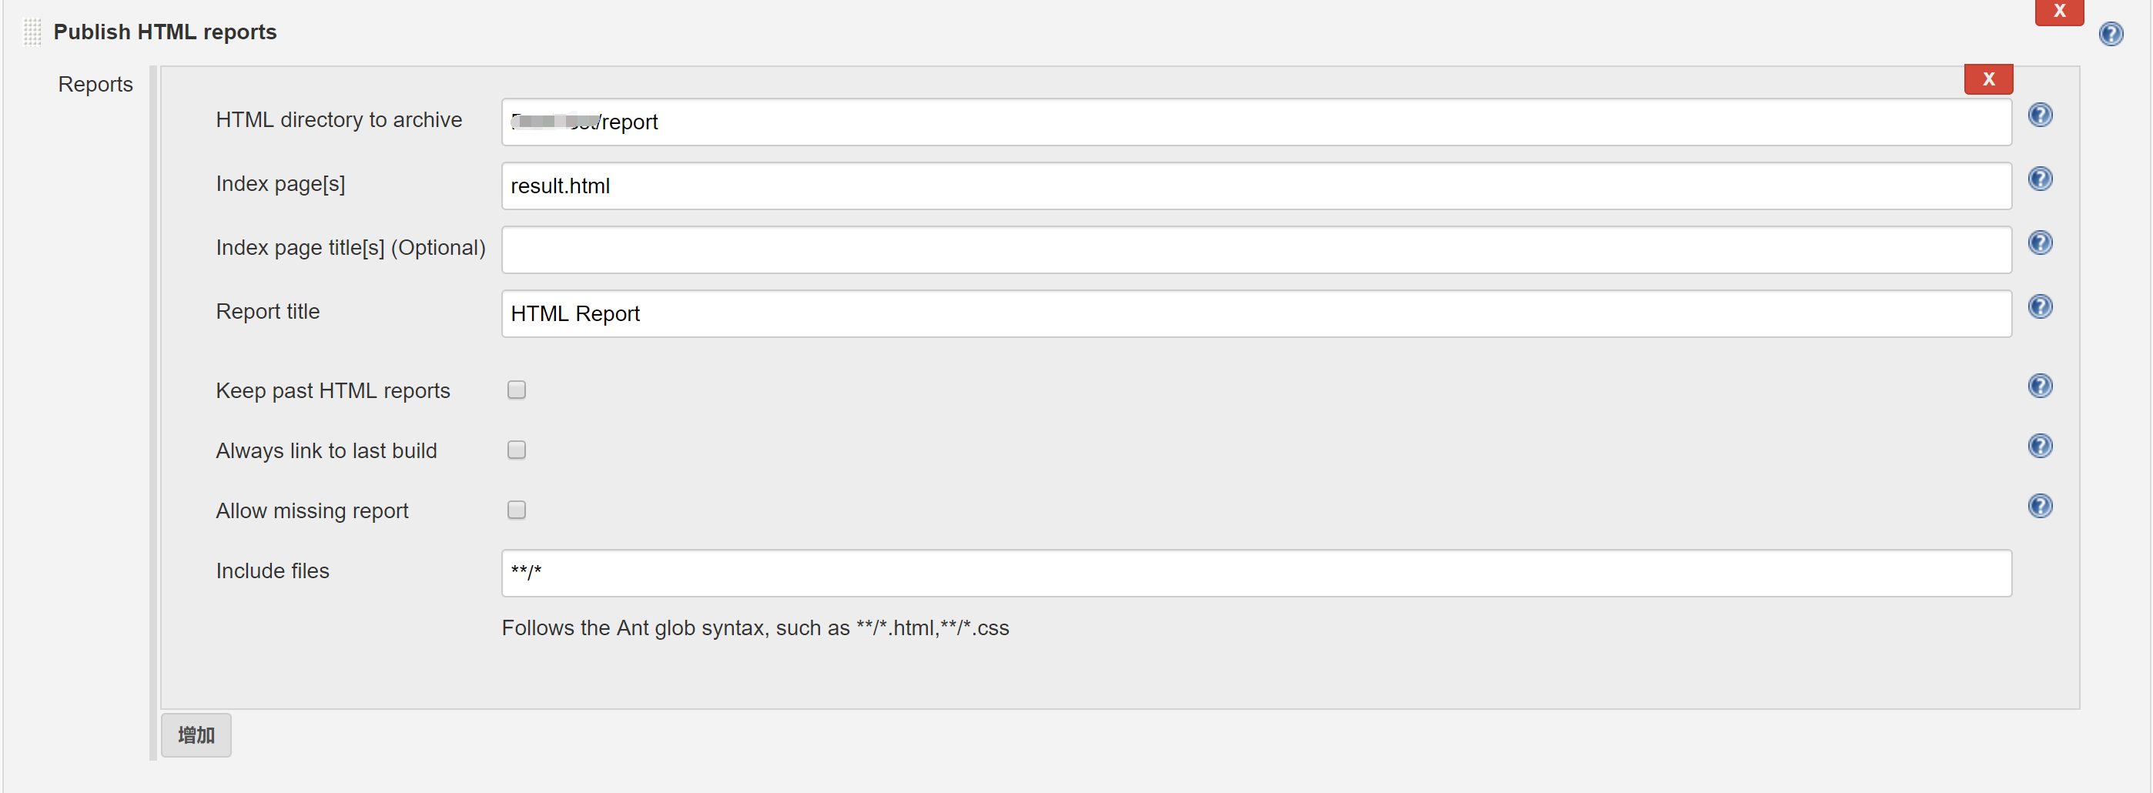Delete the report entry with inner red X
The image size is (2153, 793).
(1988, 79)
